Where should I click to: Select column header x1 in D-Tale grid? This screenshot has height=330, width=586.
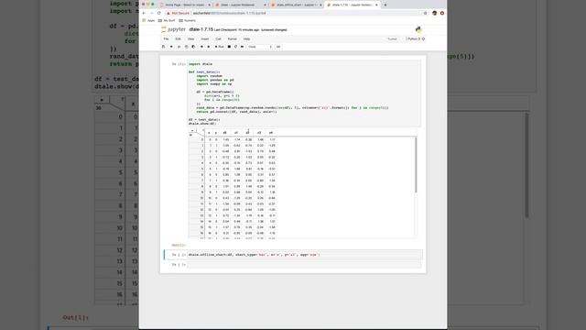pos(236,133)
